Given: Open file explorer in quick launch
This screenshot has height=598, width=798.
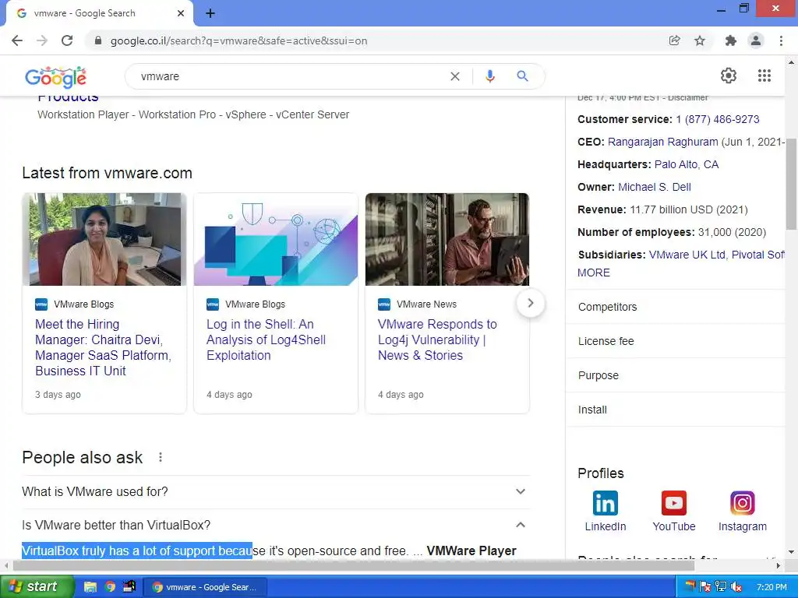Looking at the screenshot, I should (90, 587).
